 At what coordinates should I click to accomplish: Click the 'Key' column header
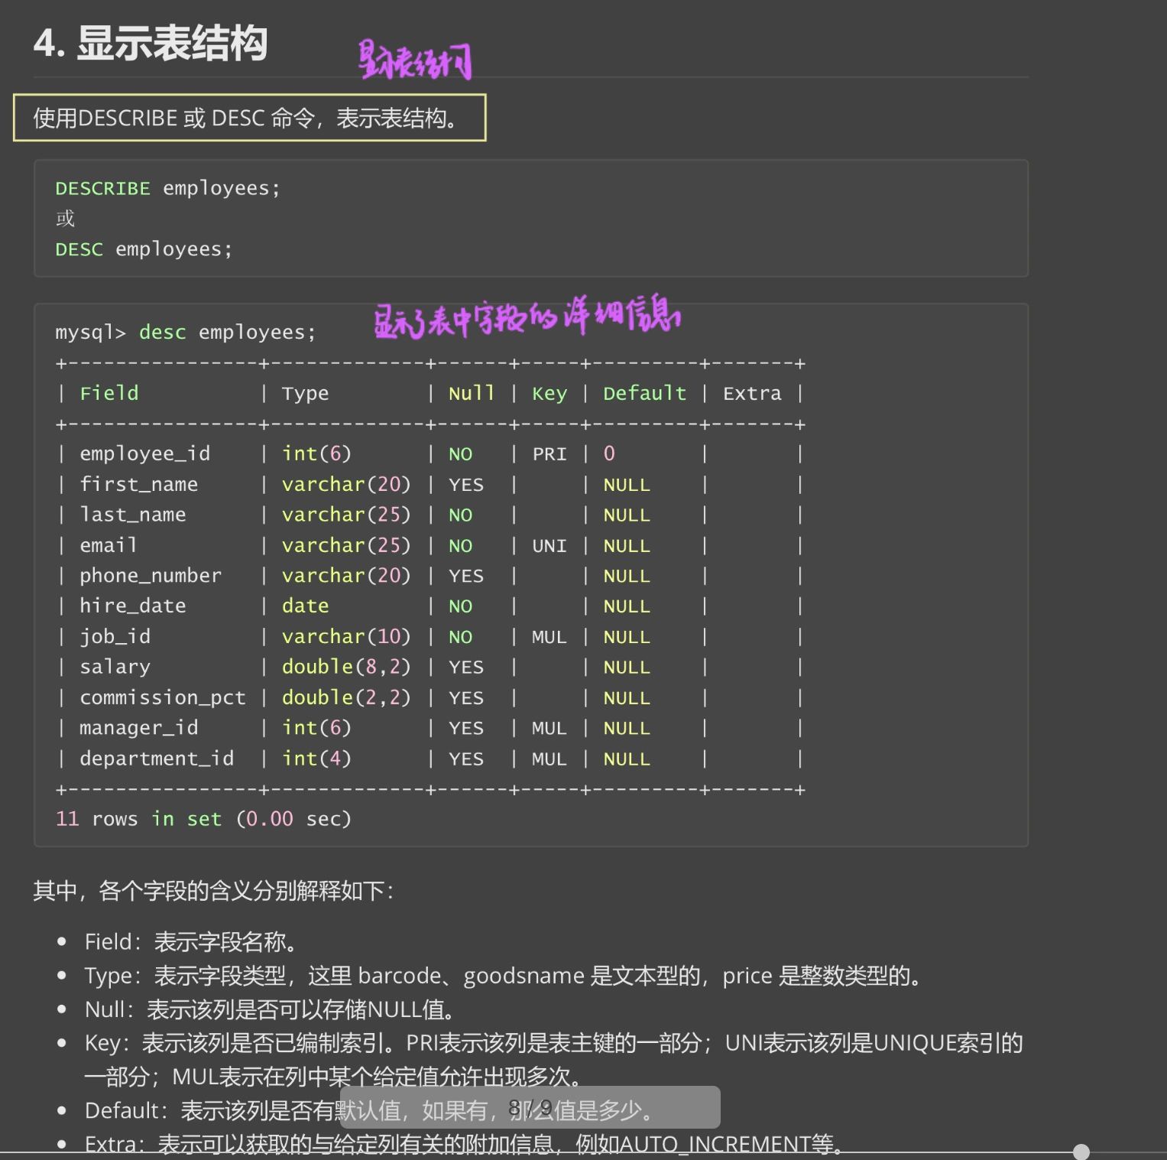click(x=549, y=393)
